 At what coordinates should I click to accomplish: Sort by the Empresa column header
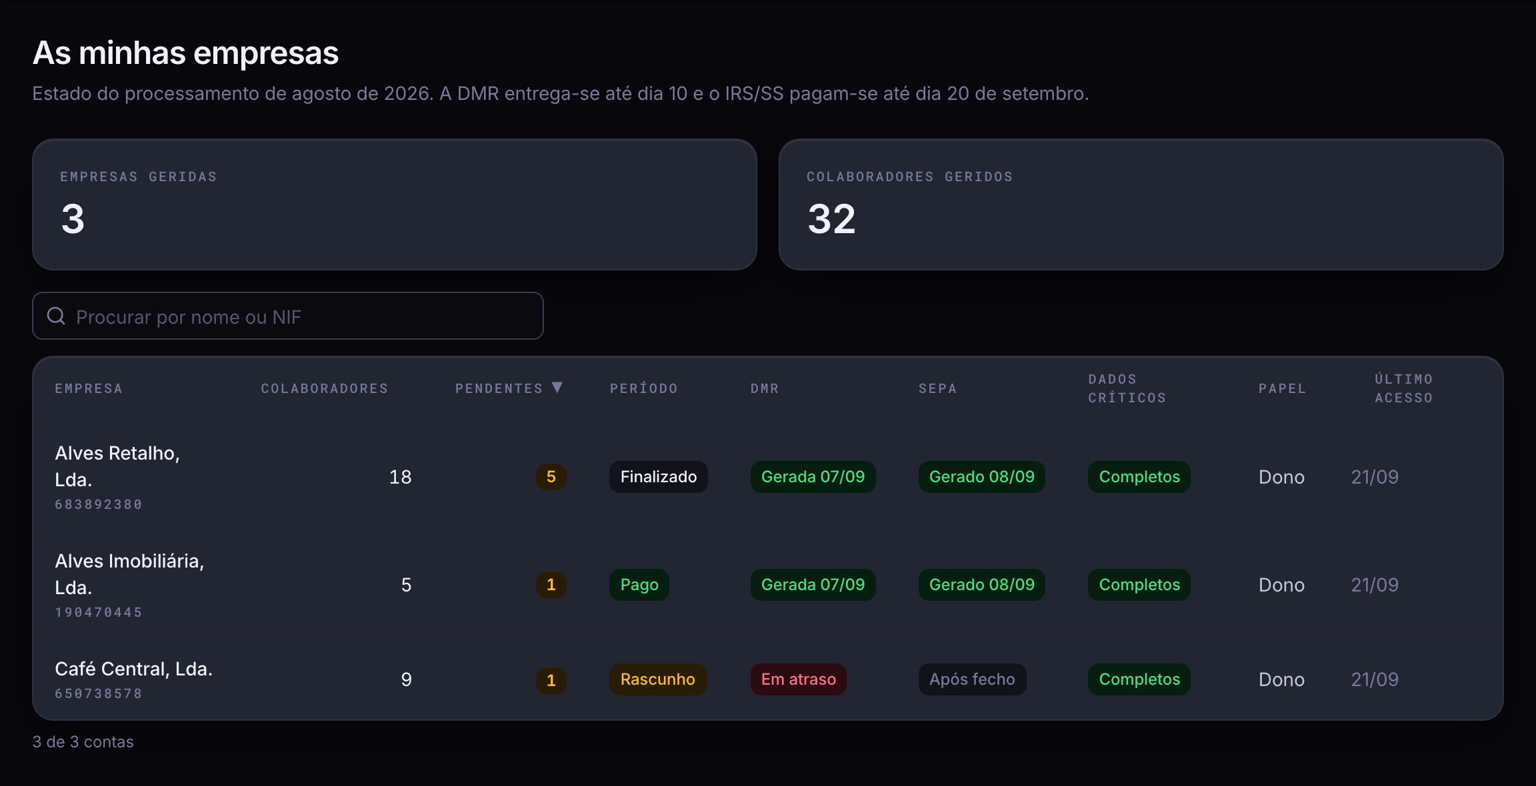click(89, 388)
